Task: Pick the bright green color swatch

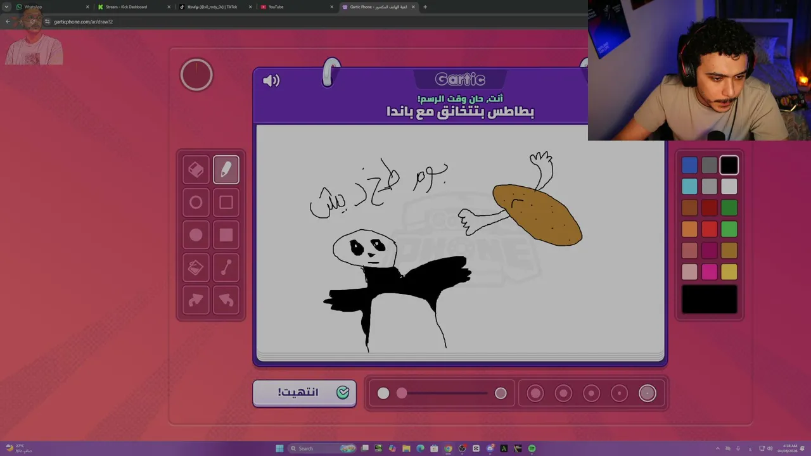Action: pyautogui.click(x=729, y=229)
